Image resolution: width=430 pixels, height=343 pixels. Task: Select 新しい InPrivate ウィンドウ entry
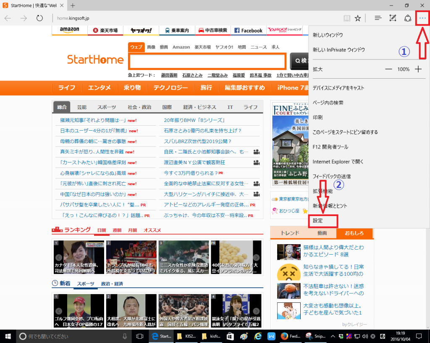coord(339,50)
